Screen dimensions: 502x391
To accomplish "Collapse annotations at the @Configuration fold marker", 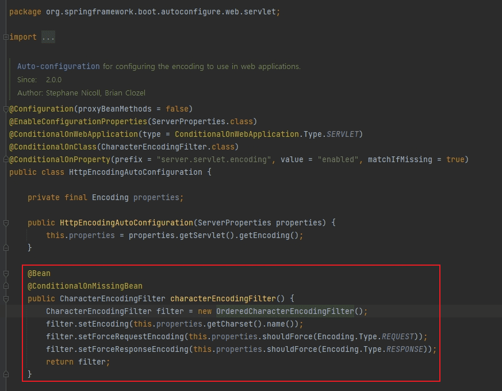I will pos(6,109).
